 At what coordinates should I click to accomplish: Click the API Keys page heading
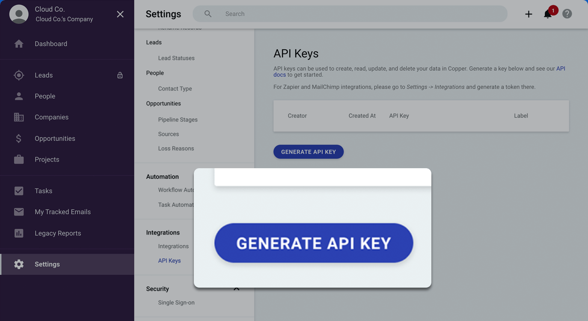(x=296, y=53)
